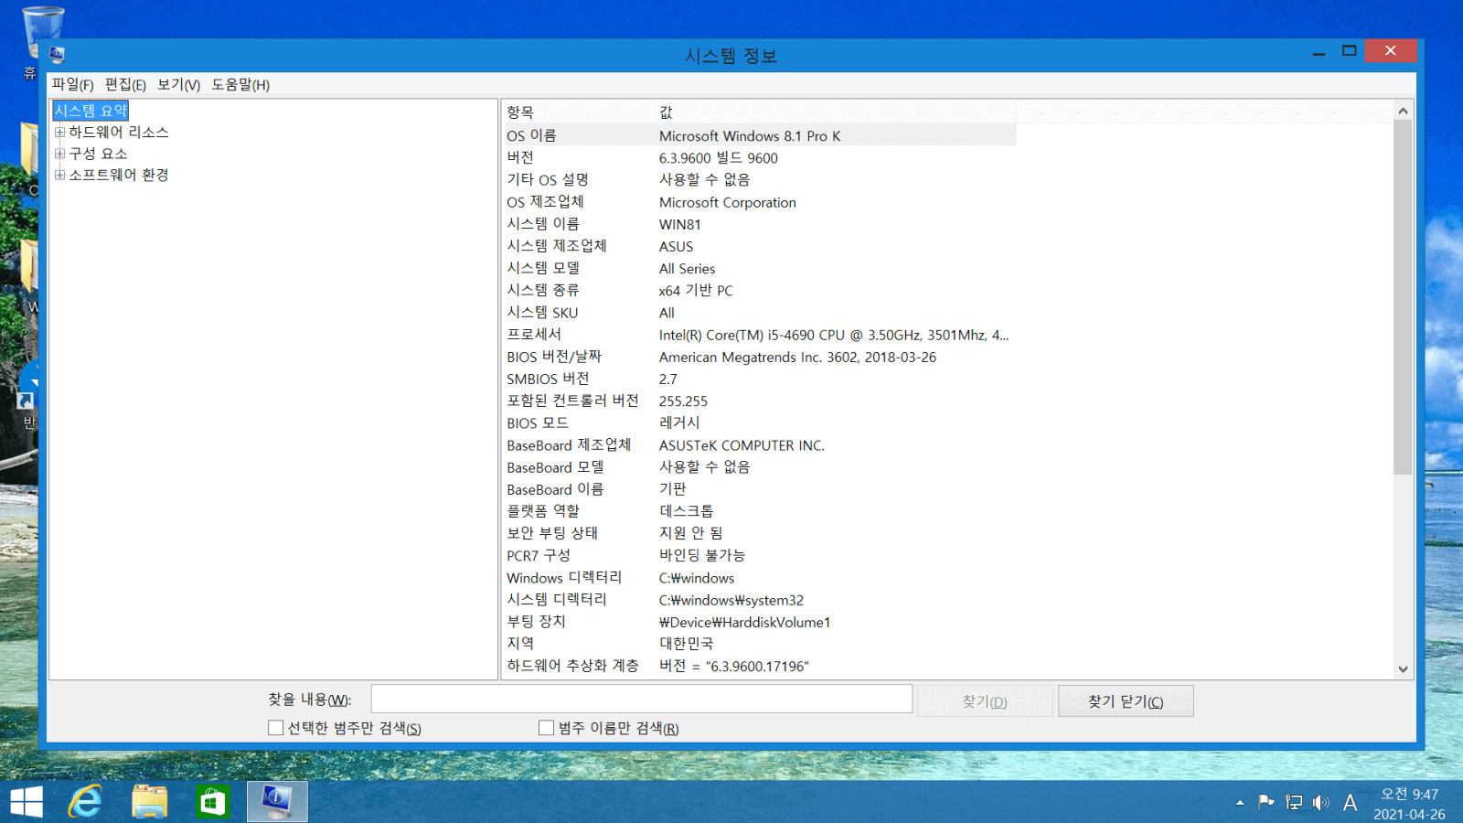Image resolution: width=1463 pixels, height=823 pixels.
Task: Select the 시스템 모델 row
Action: 759,269
